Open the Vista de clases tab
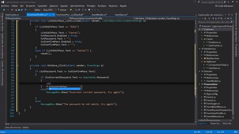 click(x=227, y=124)
